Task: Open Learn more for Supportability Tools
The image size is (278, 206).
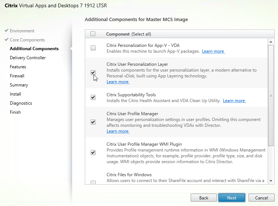Action: [234, 101]
